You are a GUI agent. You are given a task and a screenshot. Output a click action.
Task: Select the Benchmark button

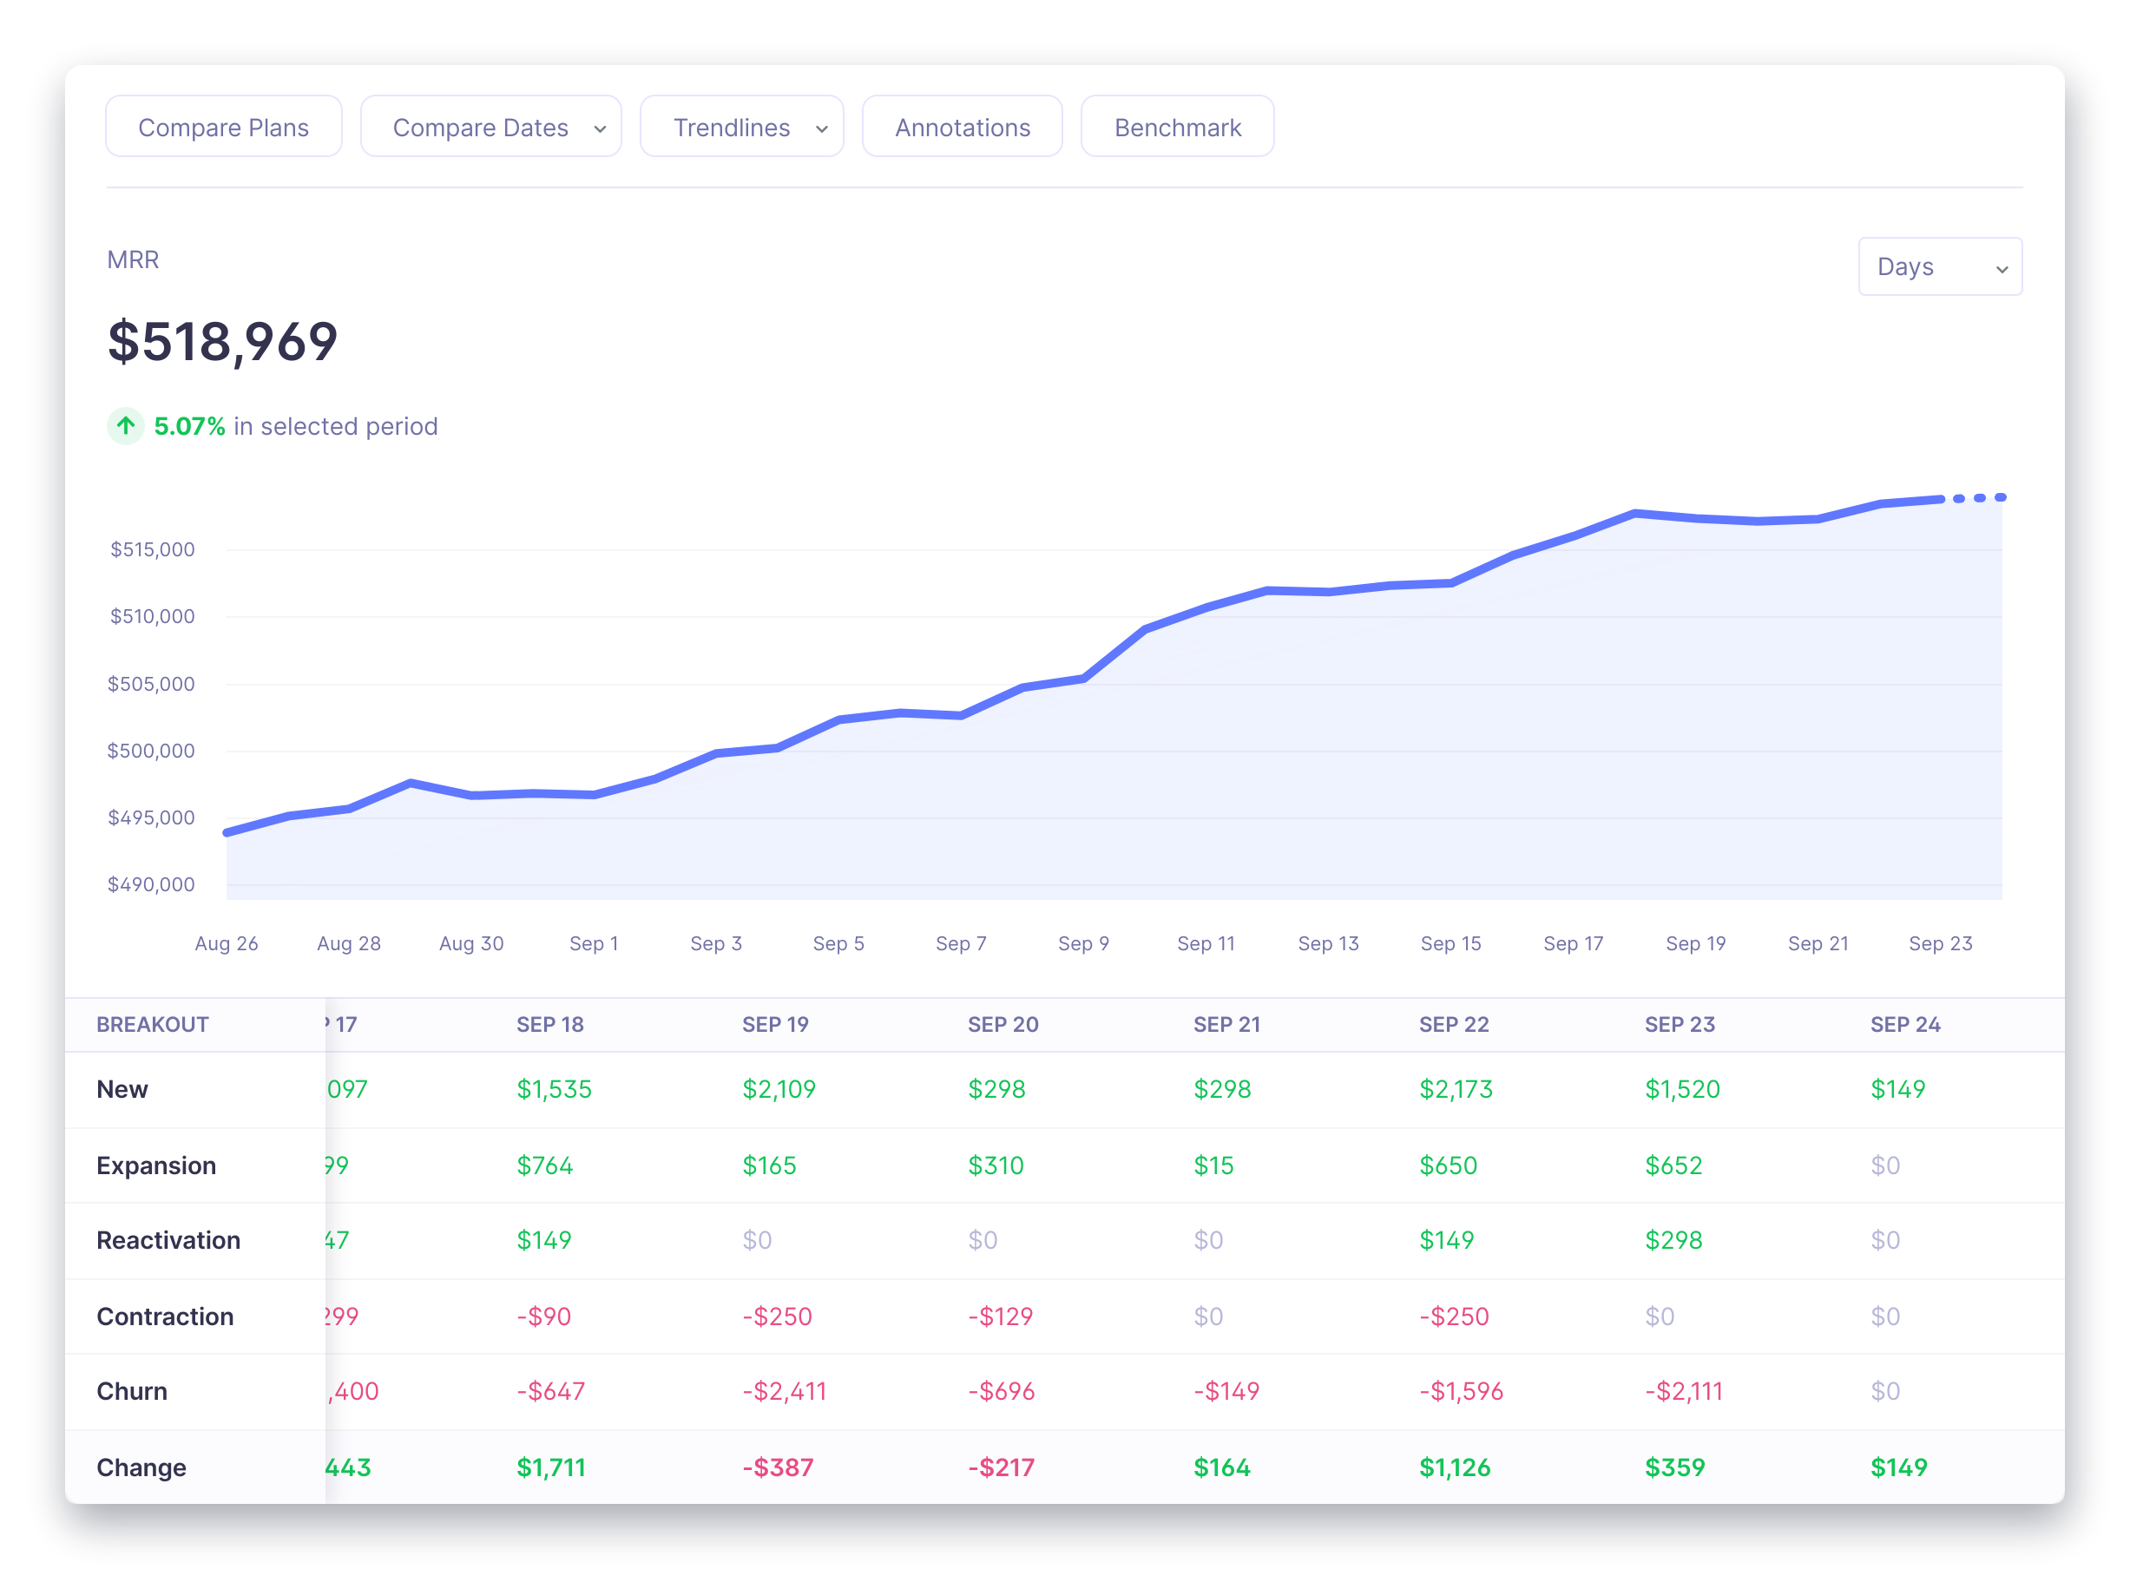[x=1177, y=127]
